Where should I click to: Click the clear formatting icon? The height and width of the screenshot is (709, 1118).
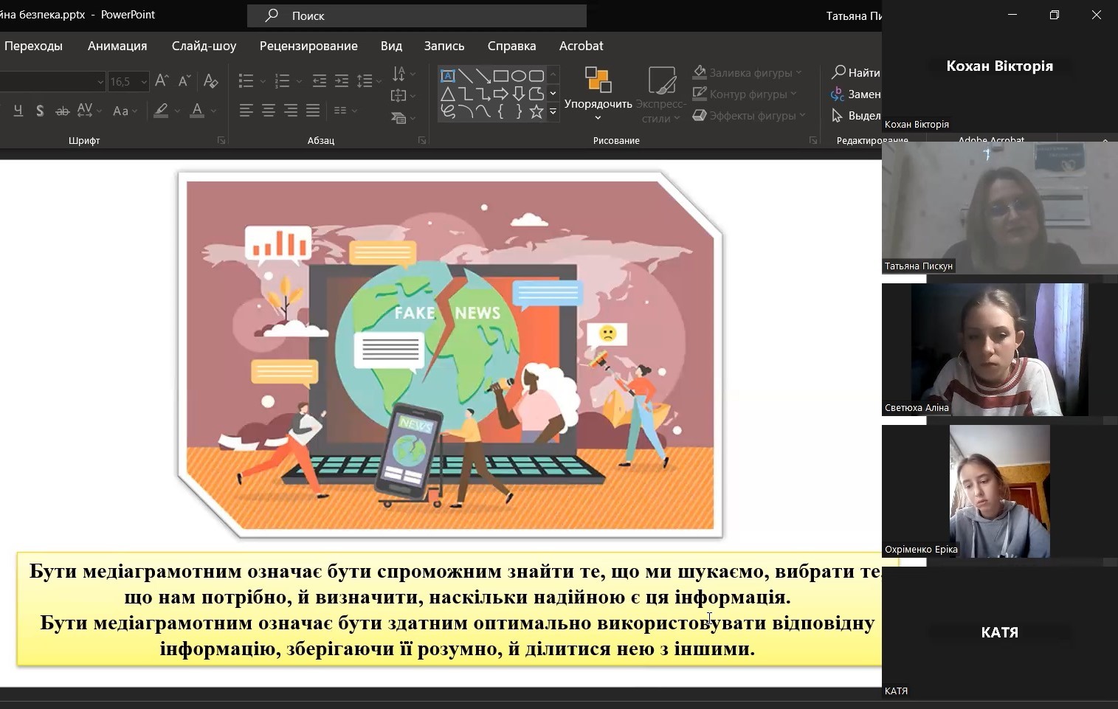point(210,81)
